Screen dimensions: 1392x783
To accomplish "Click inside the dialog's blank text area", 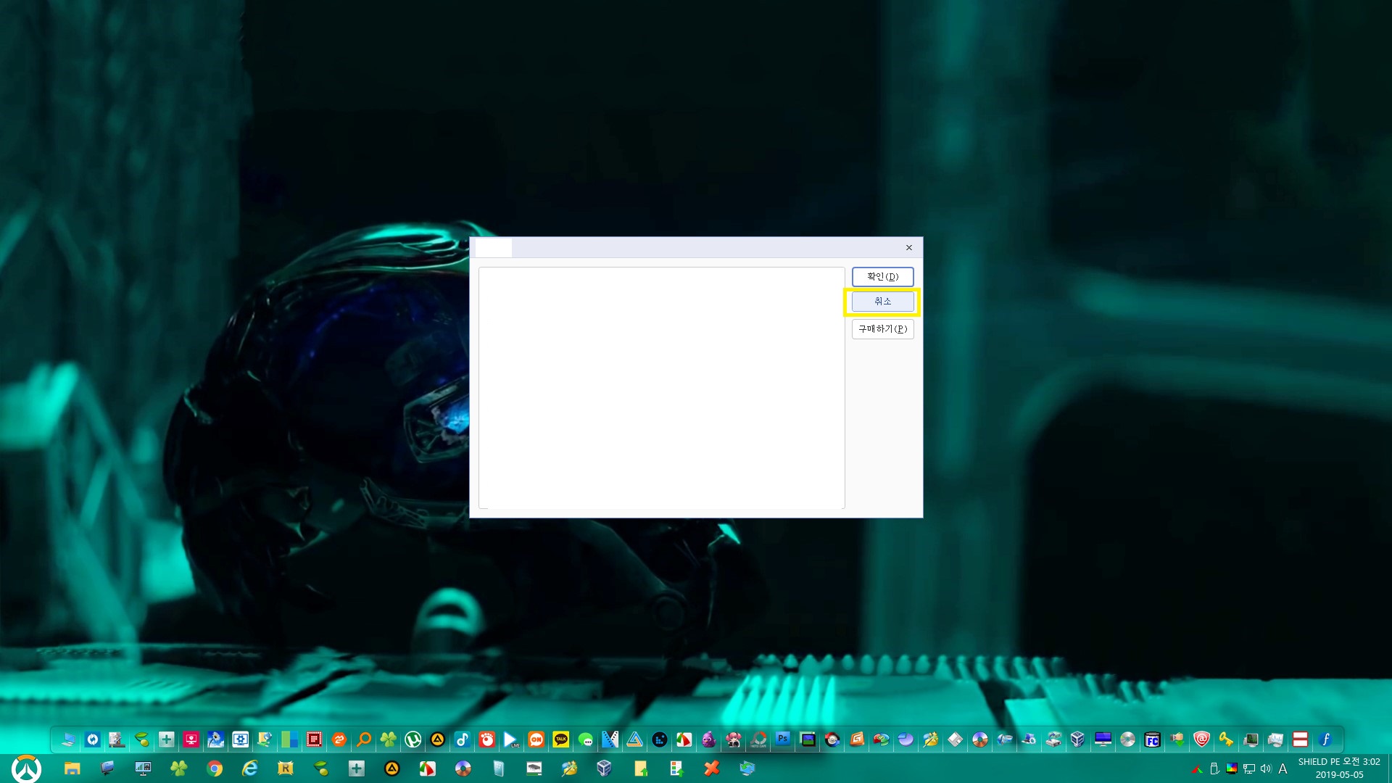I will [x=661, y=388].
